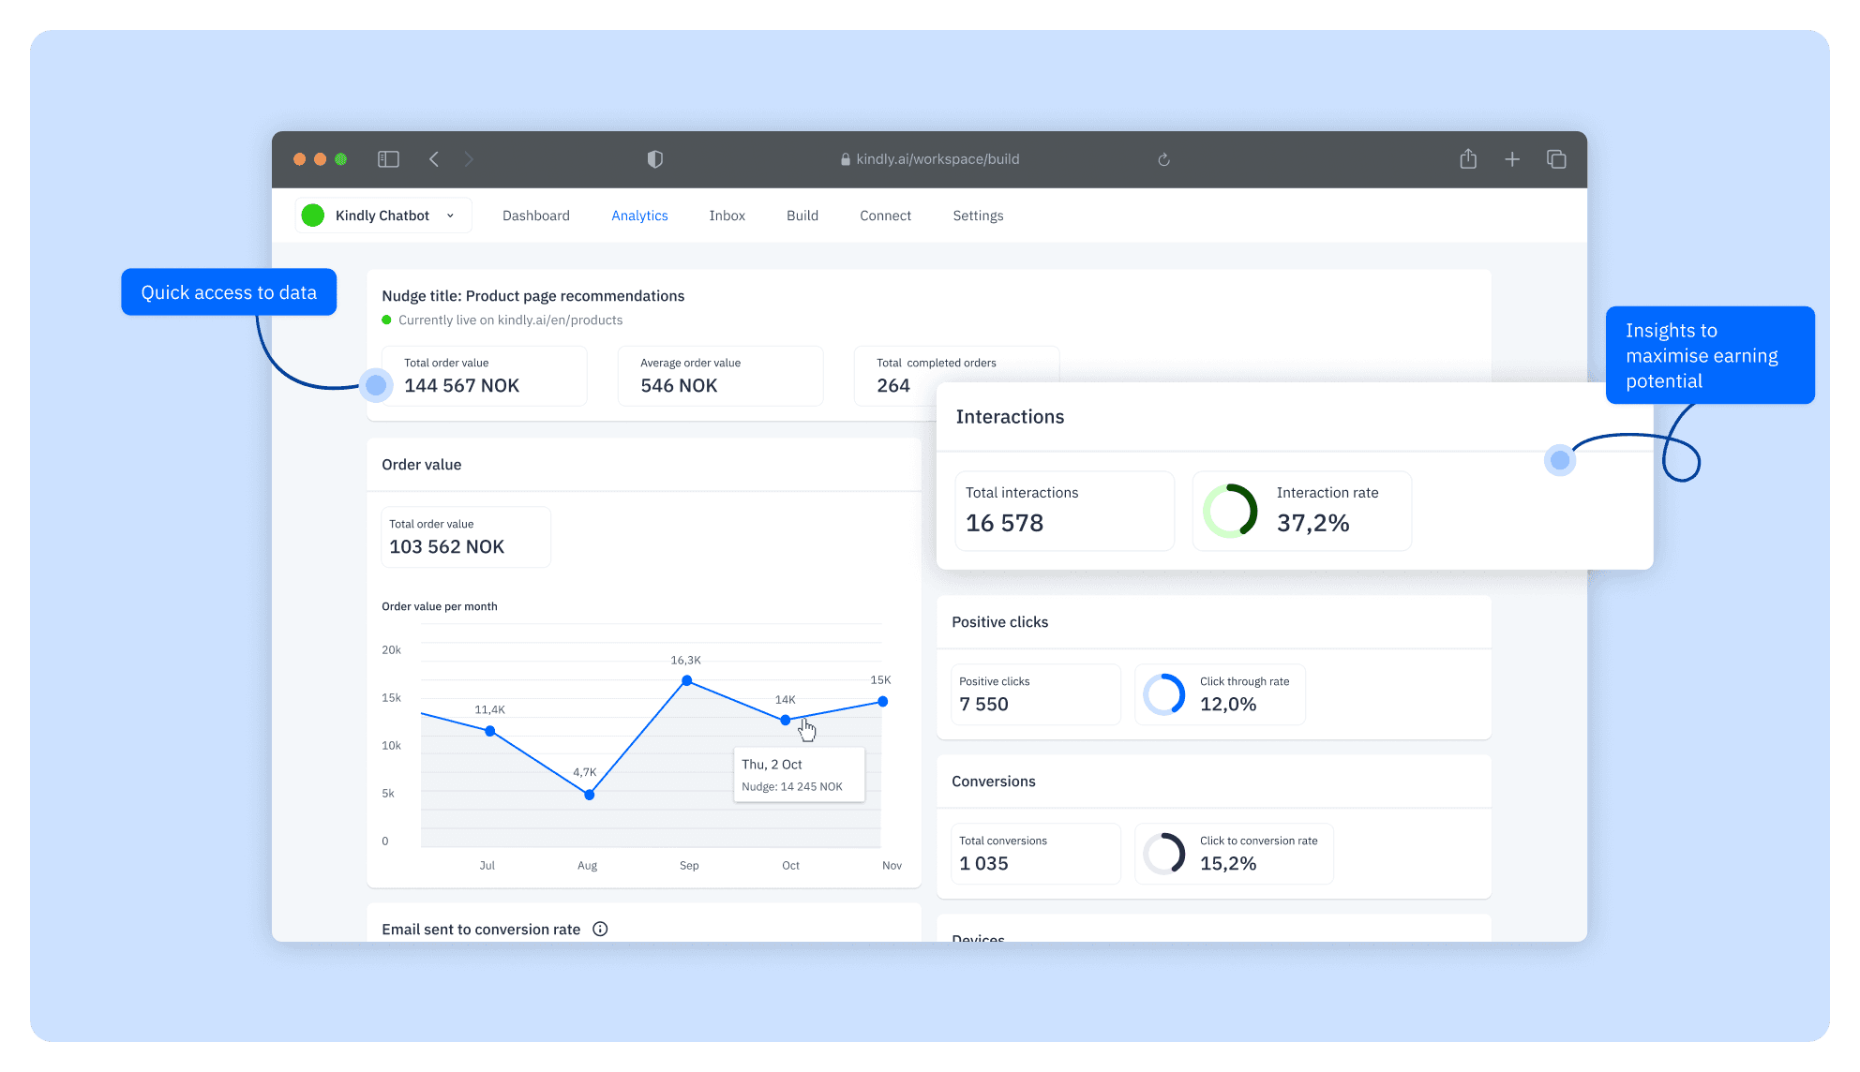Image resolution: width=1860 pixels, height=1072 pixels.
Task: Click the Click through rate donut chart
Action: coord(1164,694)
